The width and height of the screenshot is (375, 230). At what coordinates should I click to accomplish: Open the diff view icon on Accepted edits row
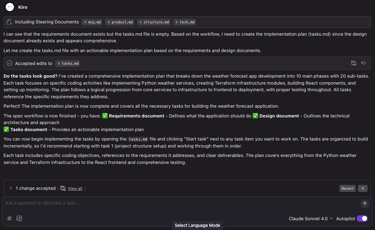353,63
